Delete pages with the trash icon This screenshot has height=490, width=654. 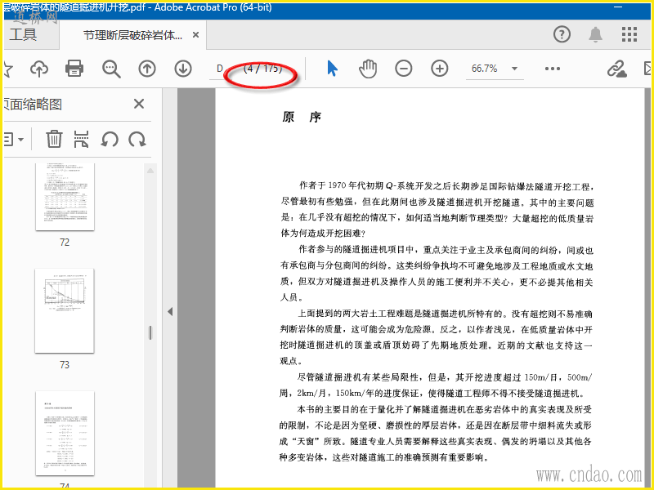54,139
